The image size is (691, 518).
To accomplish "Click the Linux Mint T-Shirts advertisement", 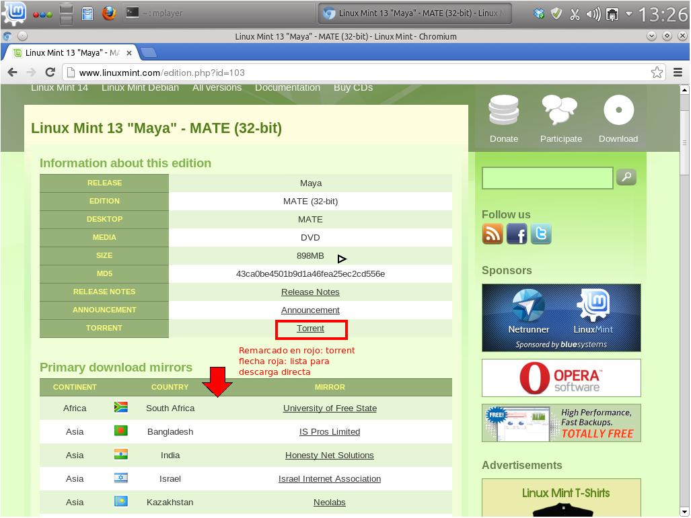I will tap(561, 497).
